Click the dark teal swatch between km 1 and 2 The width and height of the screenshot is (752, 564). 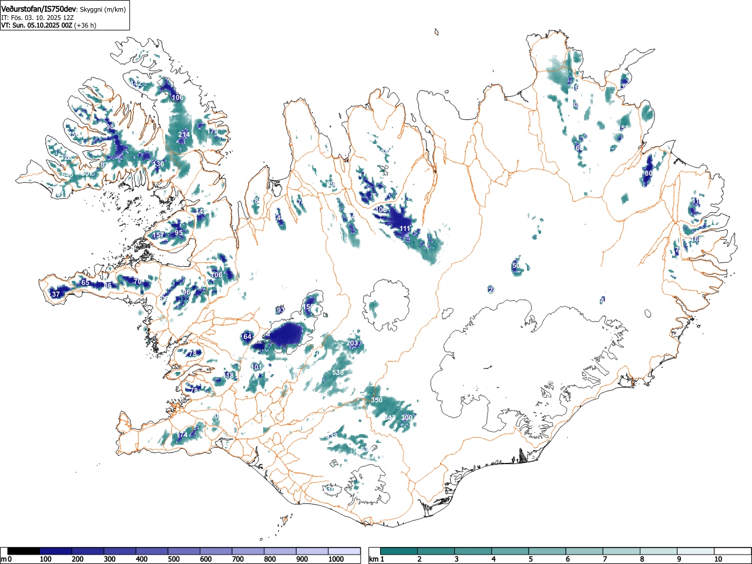(x=399, y=551)
